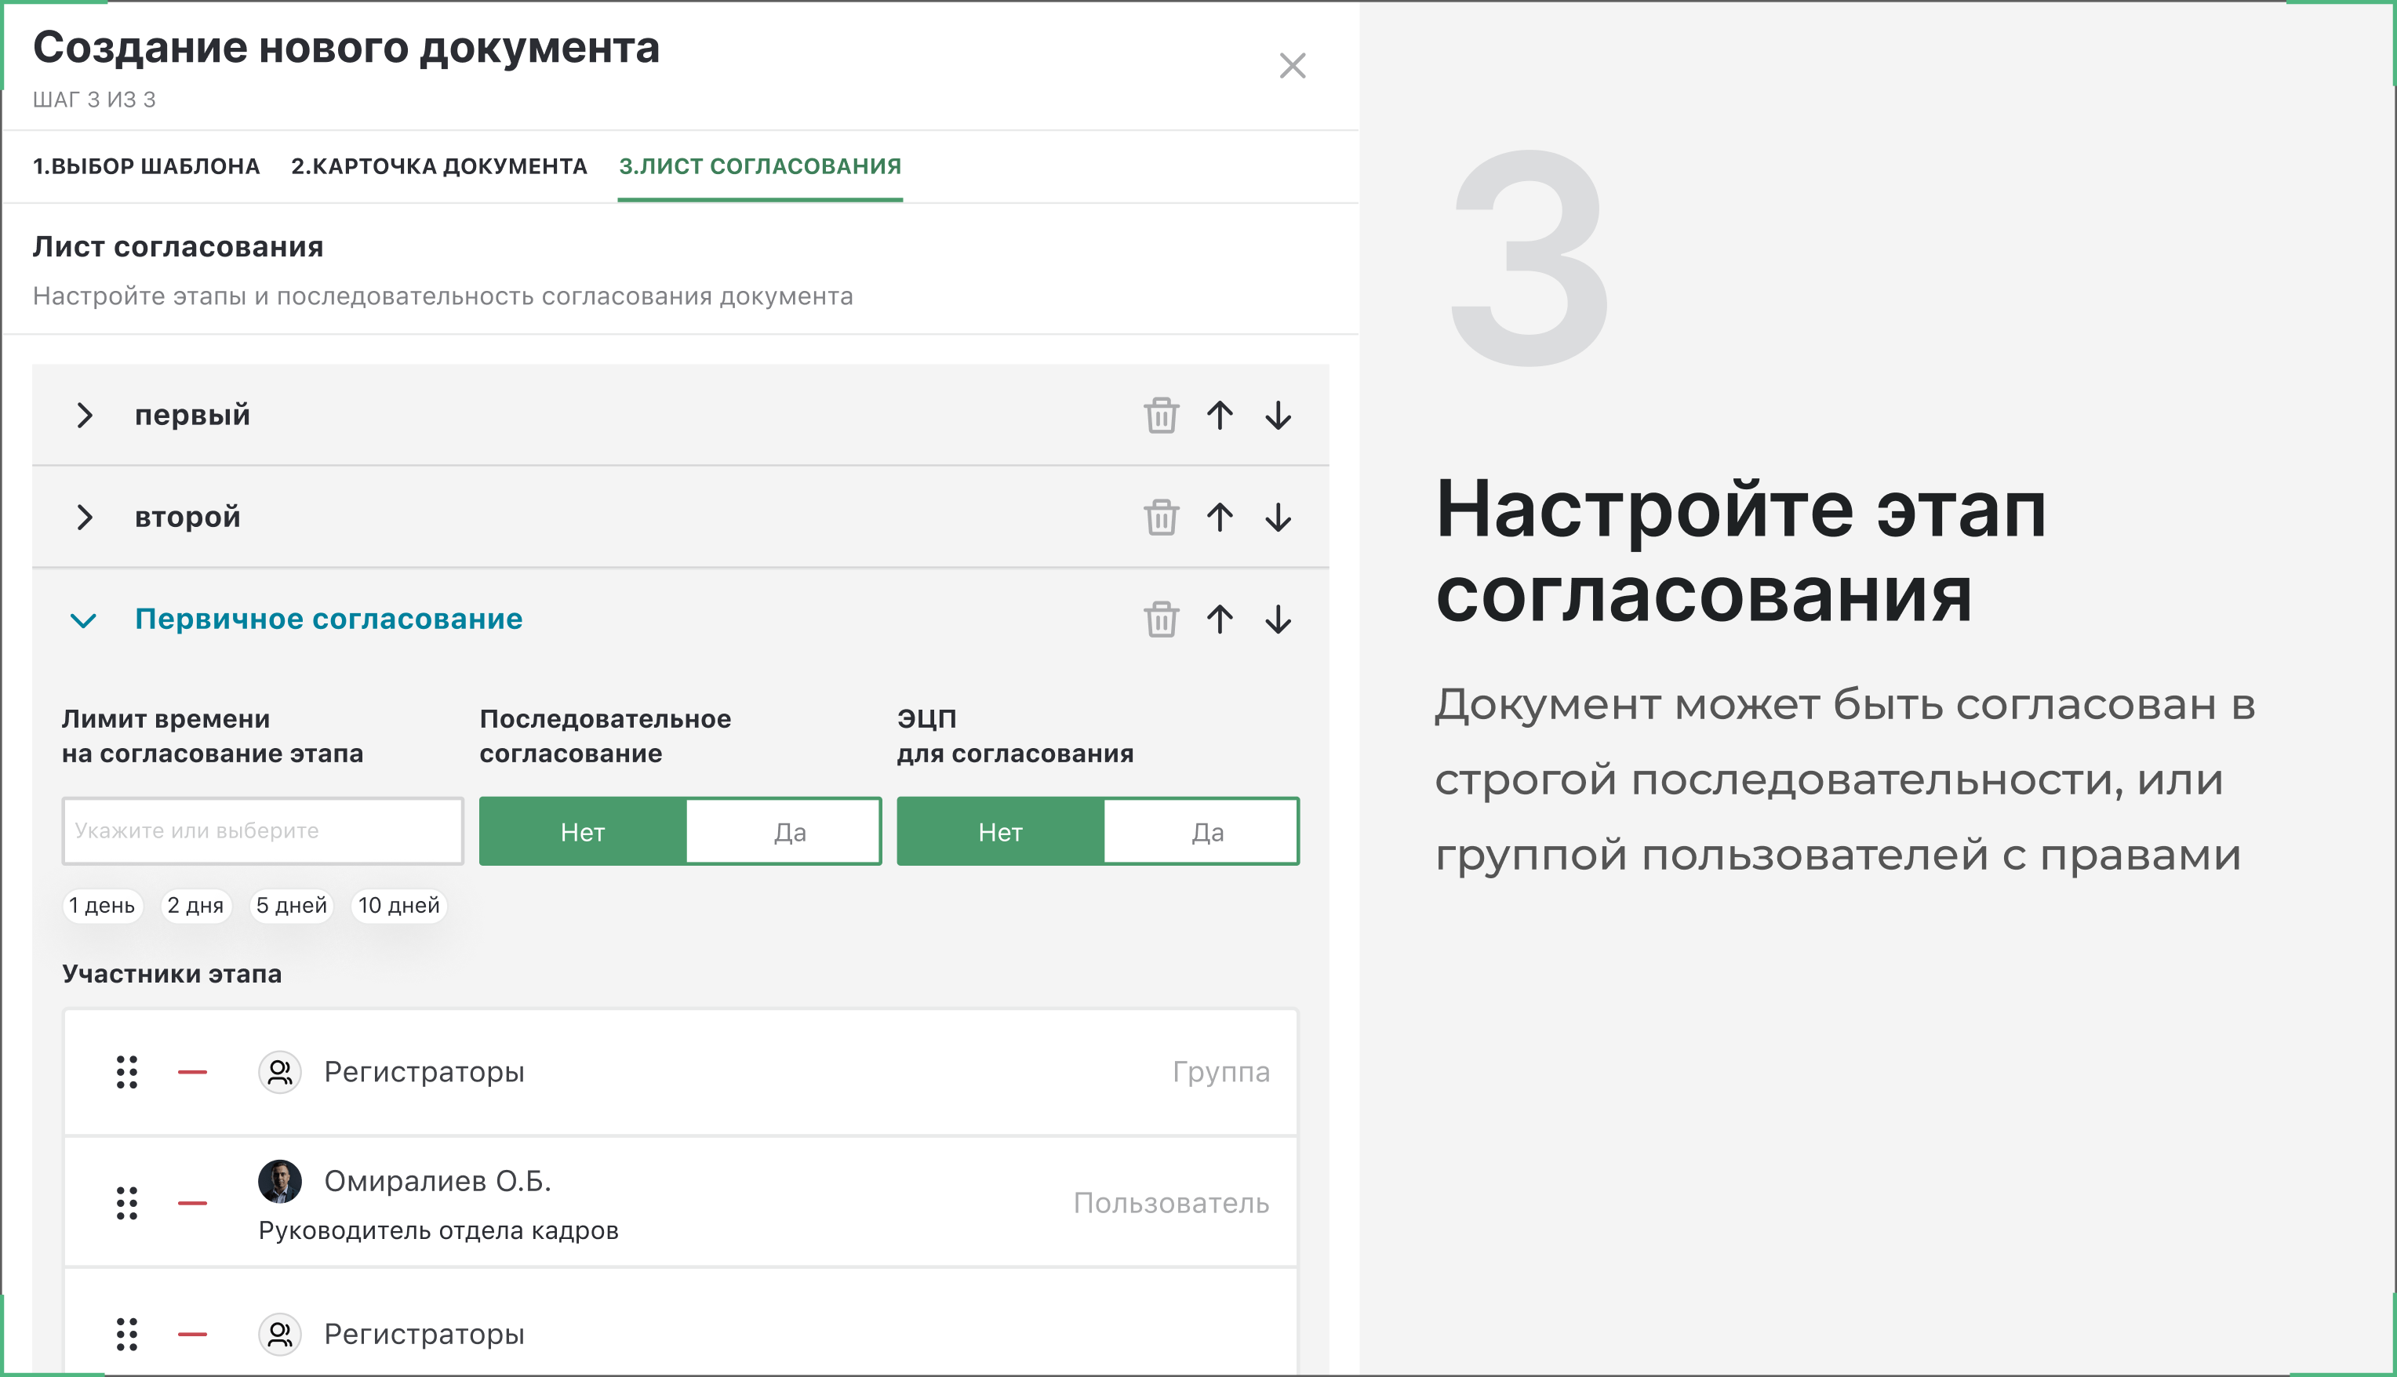Viewport: 2397px width, 1377px height.
Task: Click drag handle of first Регистраторы row
Action: 127,1073
